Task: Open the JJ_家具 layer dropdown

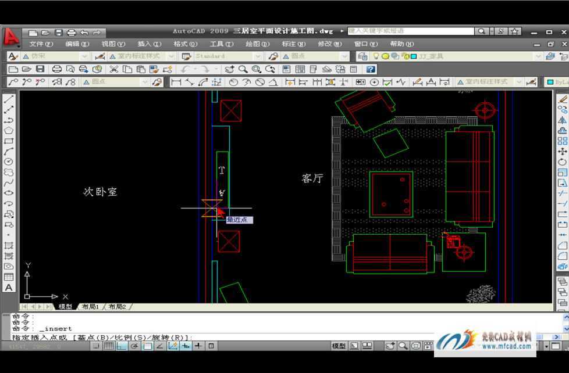Action: coord(538,56)
